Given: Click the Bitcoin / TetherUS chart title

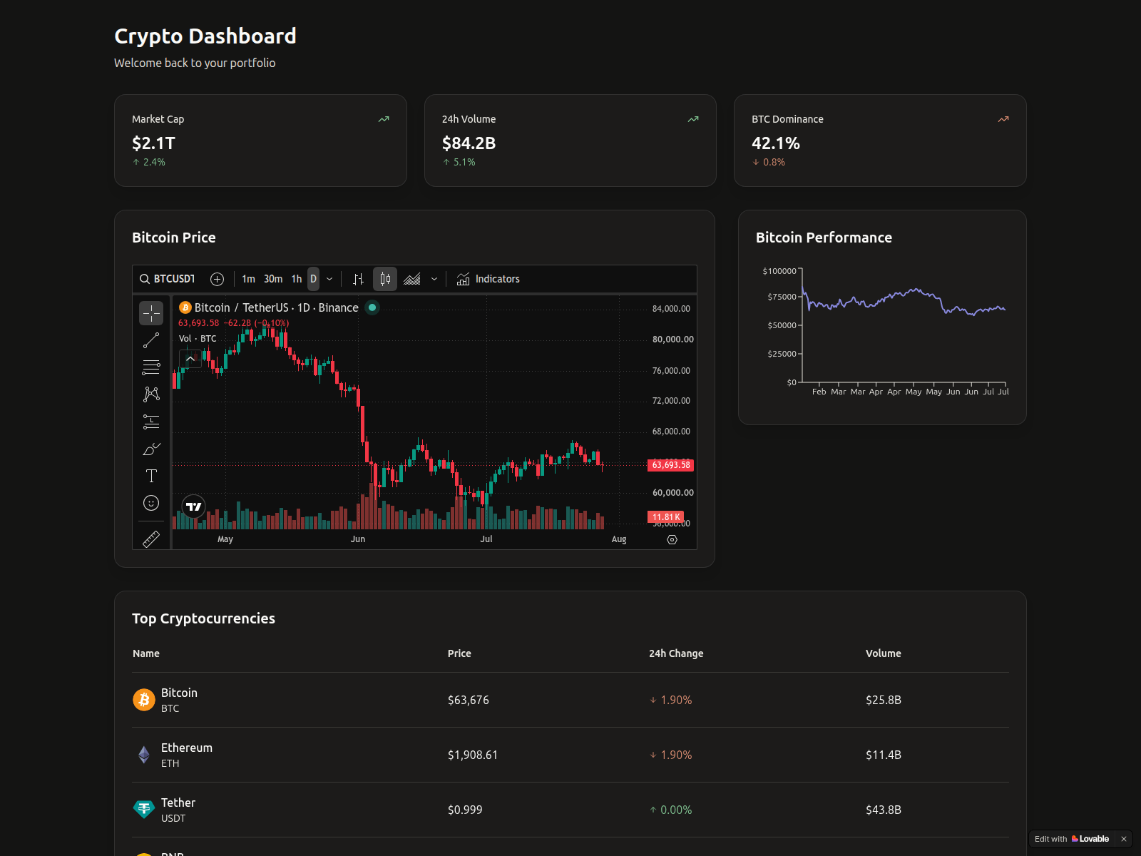Looking at the screenshot, I should pos(277,307).
